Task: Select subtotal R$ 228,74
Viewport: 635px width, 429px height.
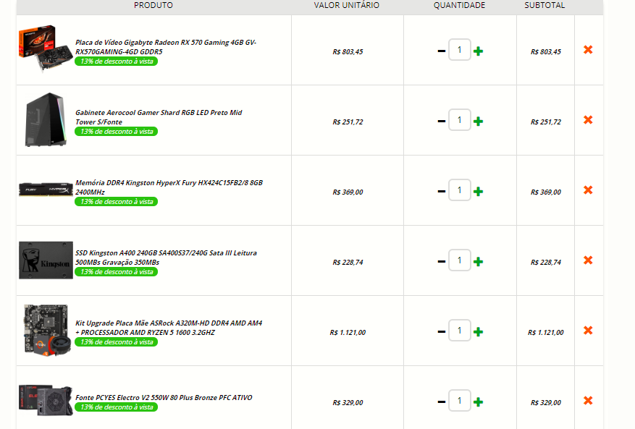Action: [x=546, y=263]
